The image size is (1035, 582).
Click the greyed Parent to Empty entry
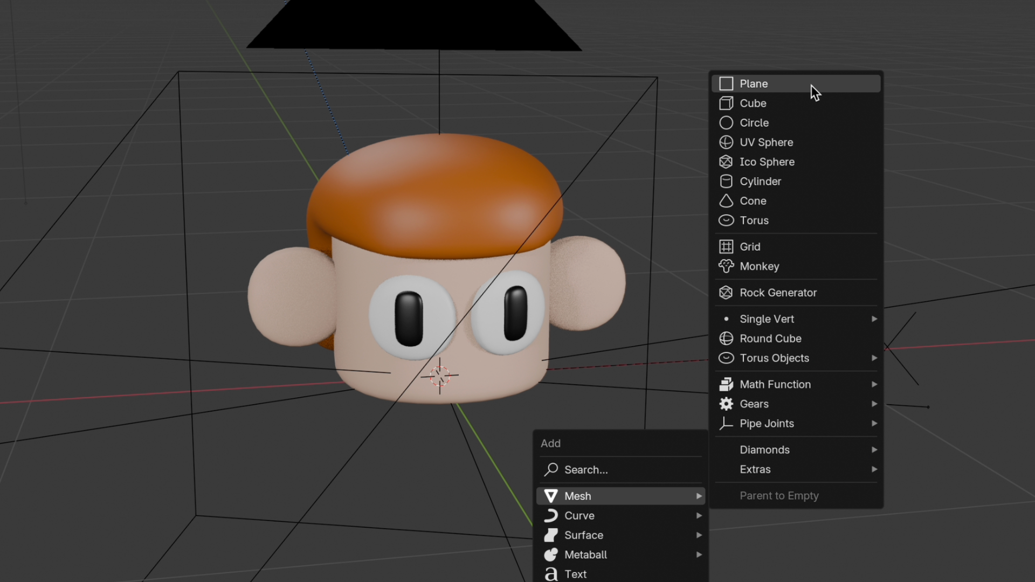[796, 496]
